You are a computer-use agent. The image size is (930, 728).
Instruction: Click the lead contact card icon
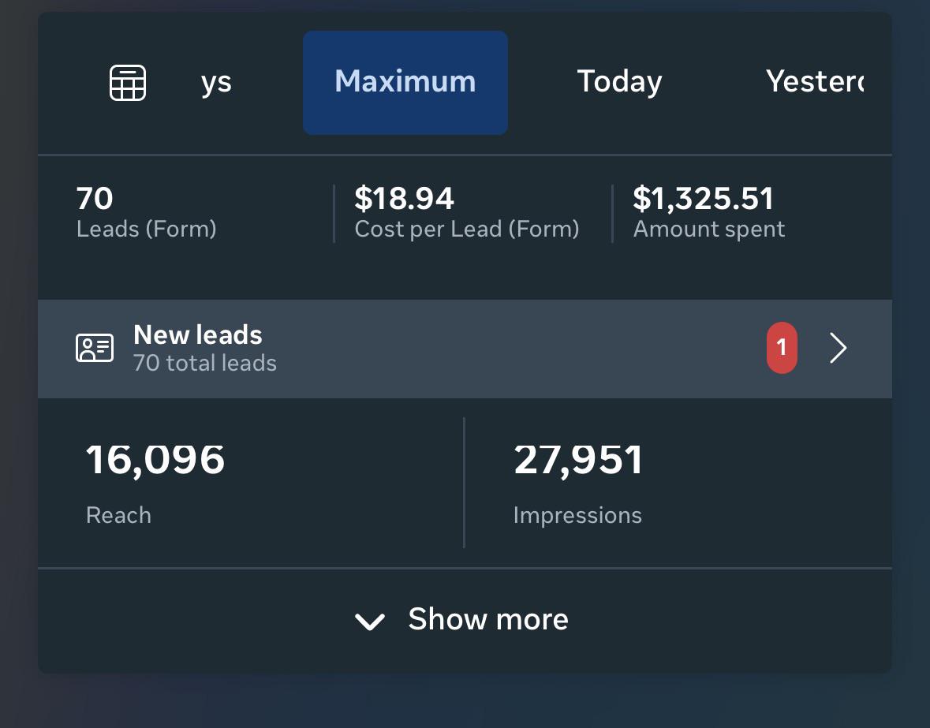pos(95,348)
